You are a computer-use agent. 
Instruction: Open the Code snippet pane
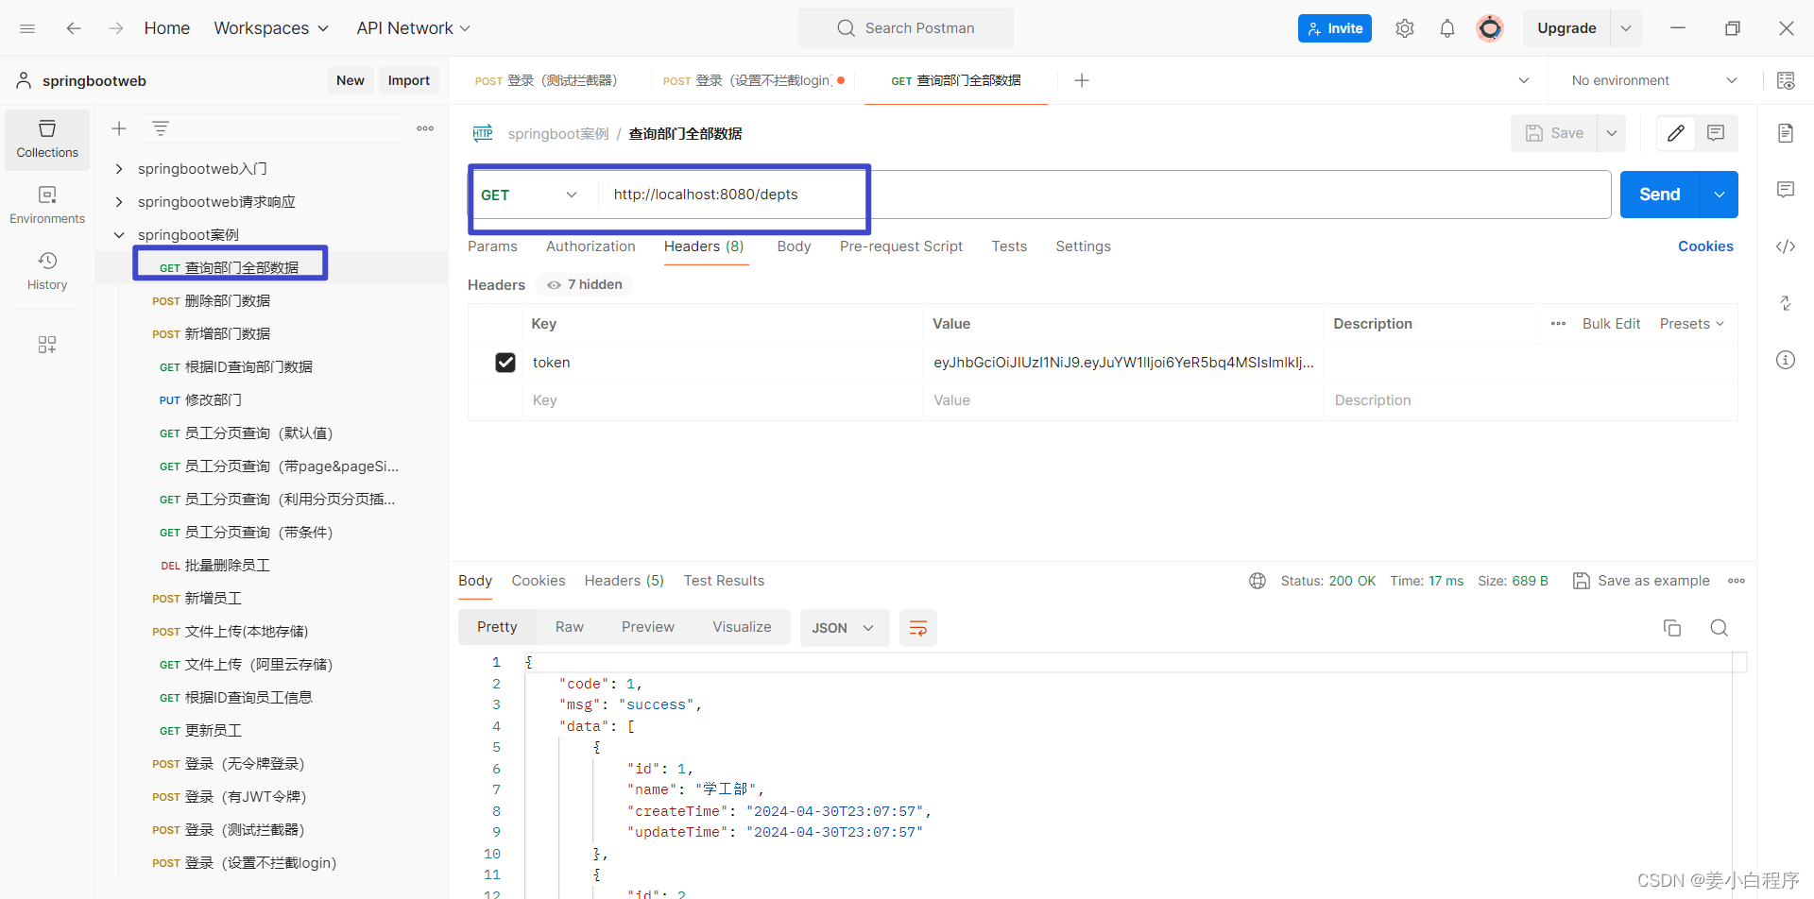coord(1785,246)
